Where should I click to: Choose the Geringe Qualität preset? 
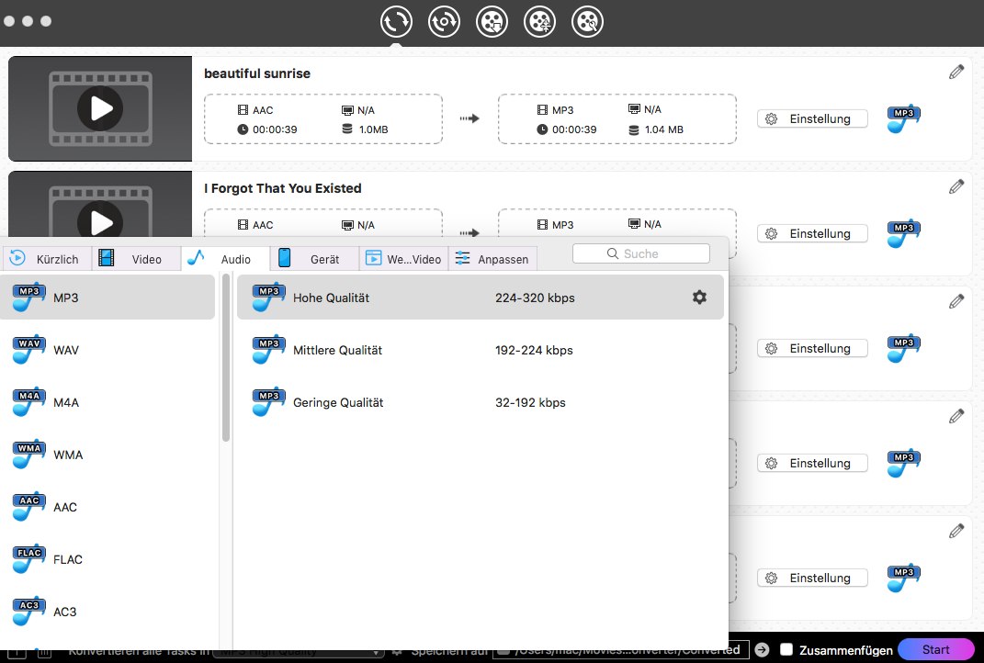click(481, 402)
